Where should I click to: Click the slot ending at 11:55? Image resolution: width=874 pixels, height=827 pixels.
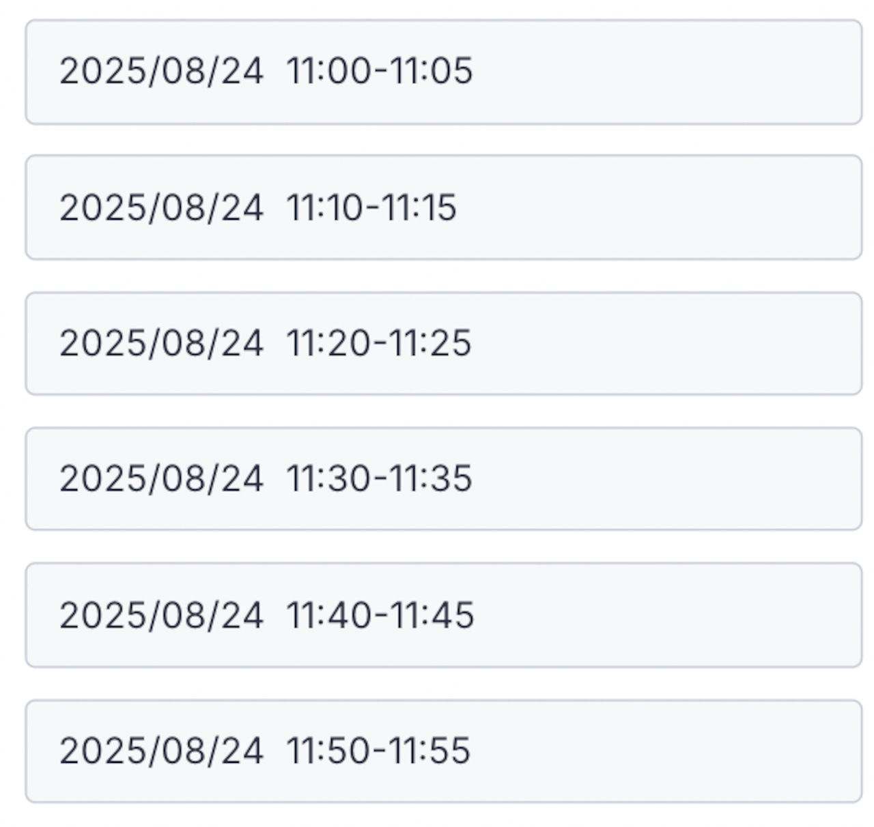[444, 751]
